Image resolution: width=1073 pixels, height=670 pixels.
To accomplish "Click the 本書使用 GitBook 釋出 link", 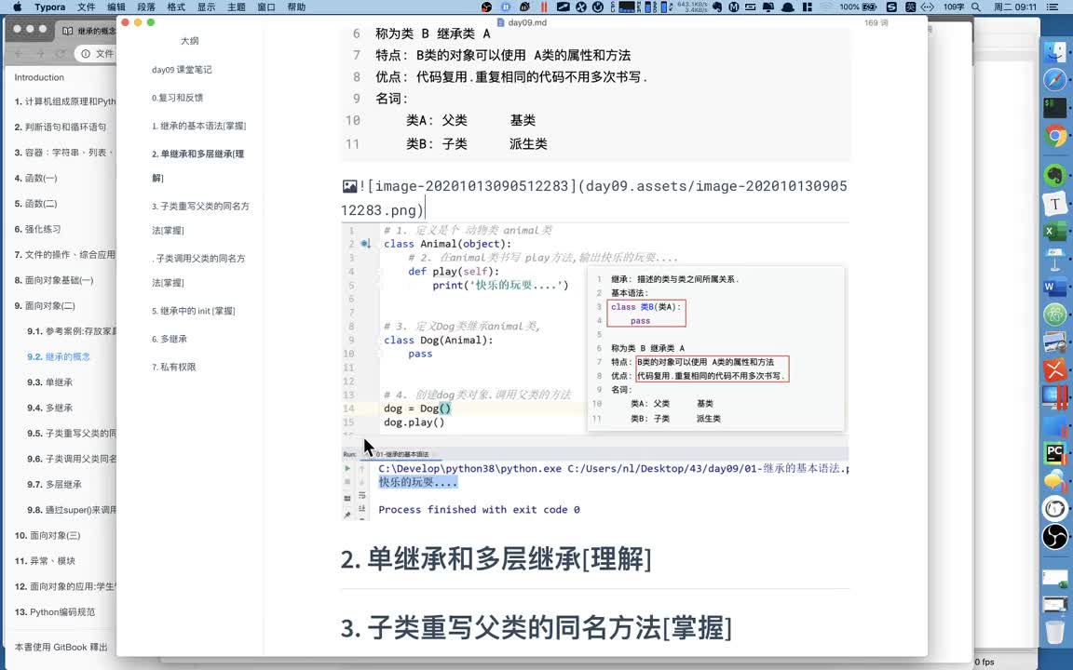I will pos(61,648).
